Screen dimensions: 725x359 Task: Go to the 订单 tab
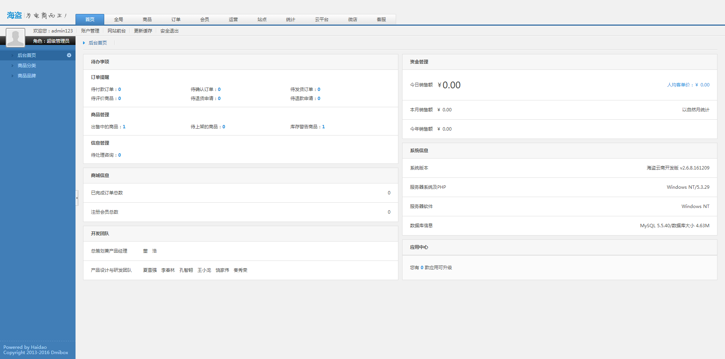[176, 19]
